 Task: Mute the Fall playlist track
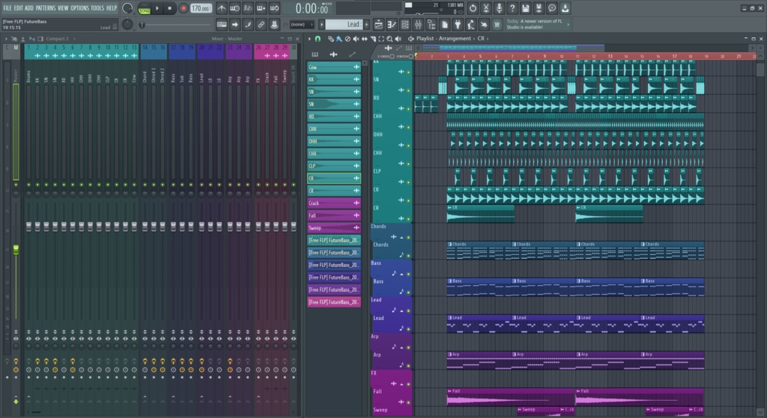point(408,402)
